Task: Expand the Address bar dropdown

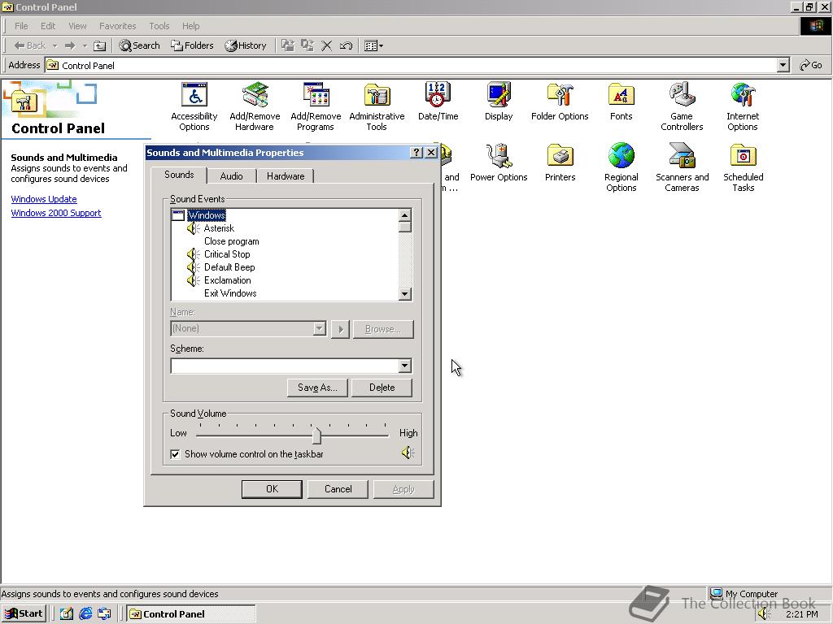Action: point(783,65)
